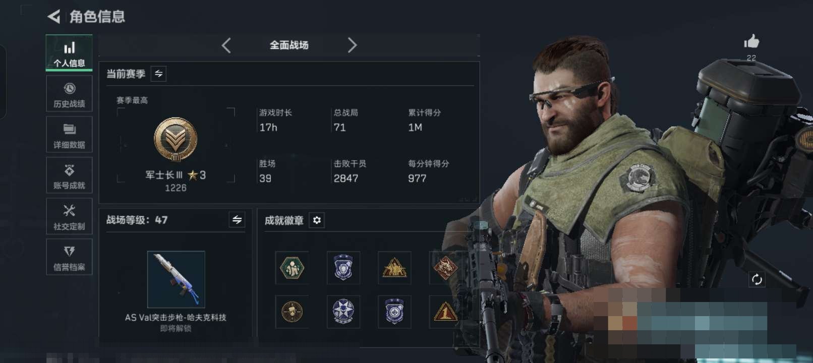Click the 全面战场 mode title
Screen dimensions: 813x363
(x=289, y=45)
